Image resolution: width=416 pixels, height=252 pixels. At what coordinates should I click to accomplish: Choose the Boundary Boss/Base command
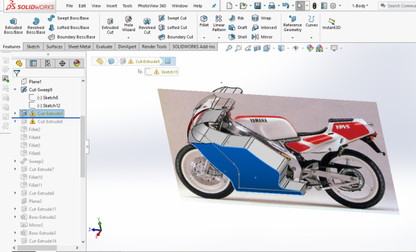pyautogui.click(x=71, y=37)
